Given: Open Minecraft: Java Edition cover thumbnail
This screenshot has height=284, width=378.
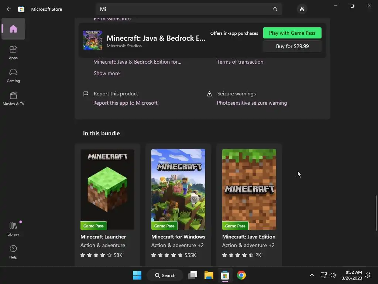Looking at the screenshot, I should pyautogui.click(x=249, y=189).
